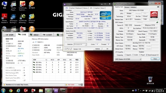
Task: Show hidden tray icons arrow
Action: coord(141,91)
